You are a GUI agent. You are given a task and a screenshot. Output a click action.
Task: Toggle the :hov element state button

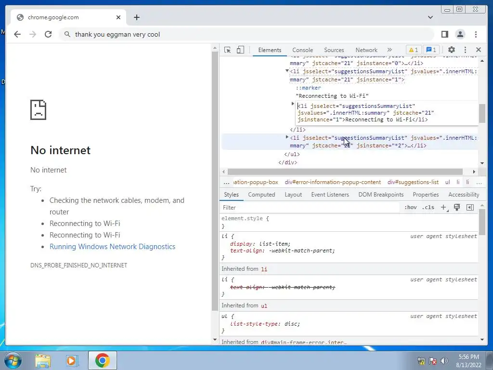tap(410, 207)
